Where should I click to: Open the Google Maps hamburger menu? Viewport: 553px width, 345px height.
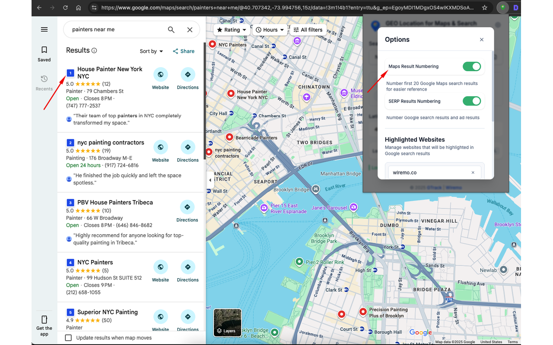point(44,29)
